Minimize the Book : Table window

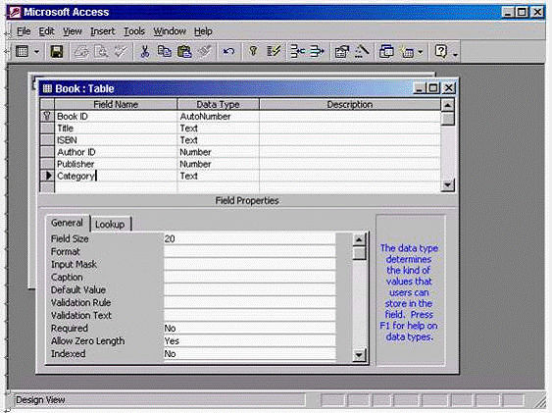click(x=420, y=88)
